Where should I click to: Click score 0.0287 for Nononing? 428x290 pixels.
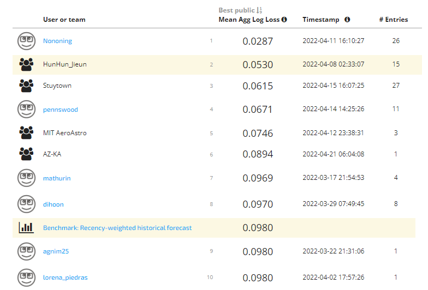[258, 41]
